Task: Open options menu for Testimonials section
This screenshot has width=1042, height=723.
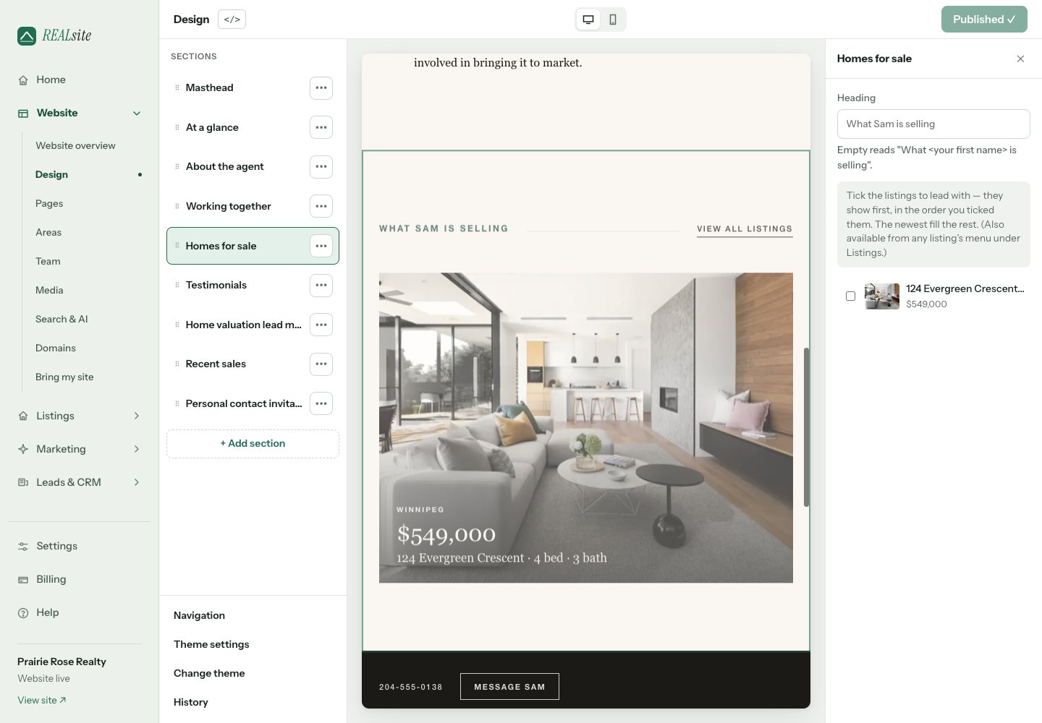Action: click(321, 285)
